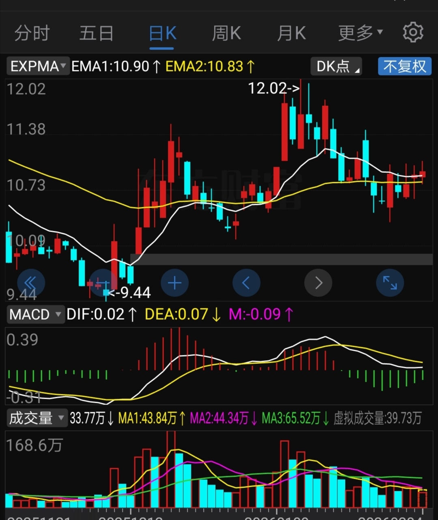Switch to 分时 tab
The width and height of the screenshot is (438, 520).
coord(32,33)
